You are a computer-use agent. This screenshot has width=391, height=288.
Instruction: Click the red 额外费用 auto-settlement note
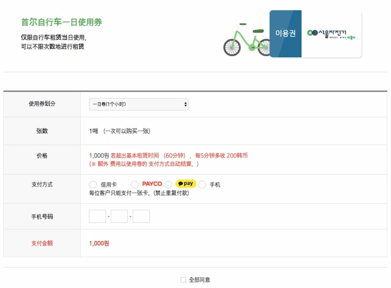click(x=144, y=164)
